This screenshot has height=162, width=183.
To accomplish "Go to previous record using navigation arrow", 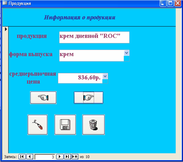I will [30, 157].
